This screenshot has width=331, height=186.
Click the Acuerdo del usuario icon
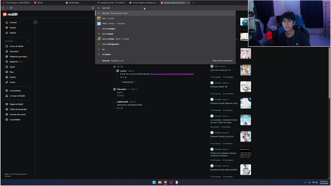[x=7, y=114]
